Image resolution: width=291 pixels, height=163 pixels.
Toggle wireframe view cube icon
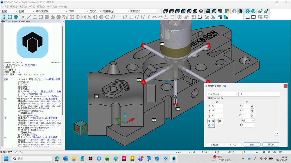(x=214, y=11)
